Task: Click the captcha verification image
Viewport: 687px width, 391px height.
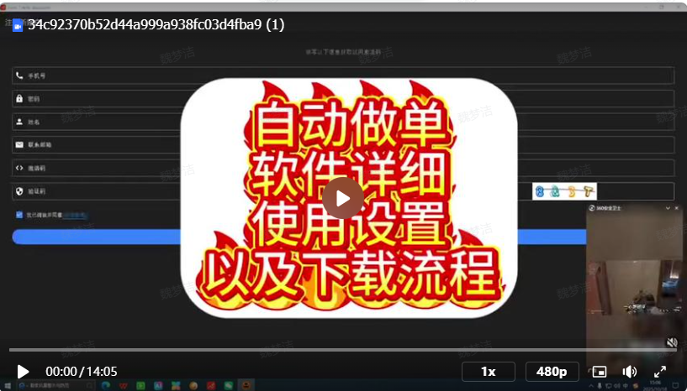Action: click(x=564, y=191)
